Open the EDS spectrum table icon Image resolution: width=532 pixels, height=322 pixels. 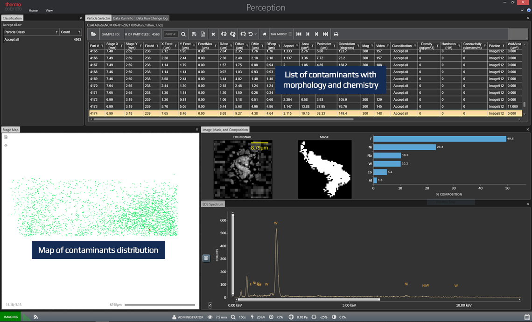(206, 258)
